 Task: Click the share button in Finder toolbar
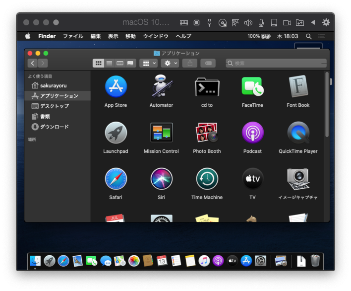click(x=190, y=63)
